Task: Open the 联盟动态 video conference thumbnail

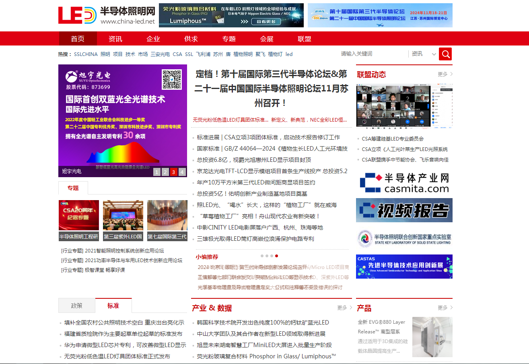Action: click(x=404, y=106)
